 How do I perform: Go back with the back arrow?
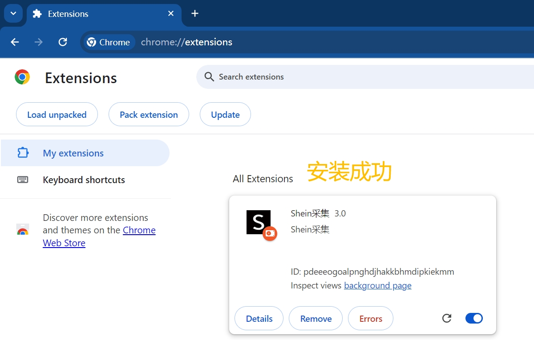click(15, 42)
